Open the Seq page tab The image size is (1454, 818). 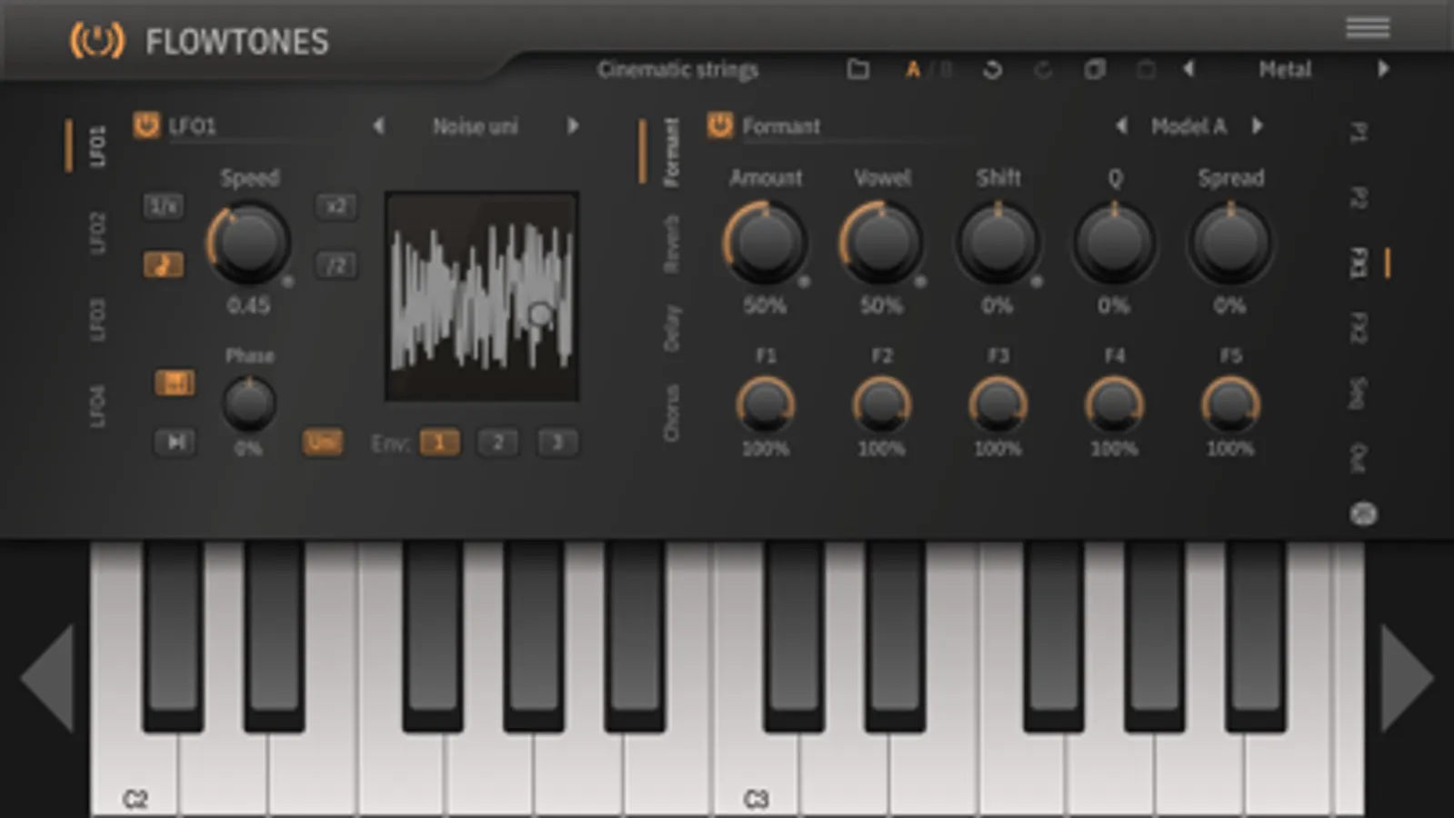pyautogui.click(x=1358, y=393)
